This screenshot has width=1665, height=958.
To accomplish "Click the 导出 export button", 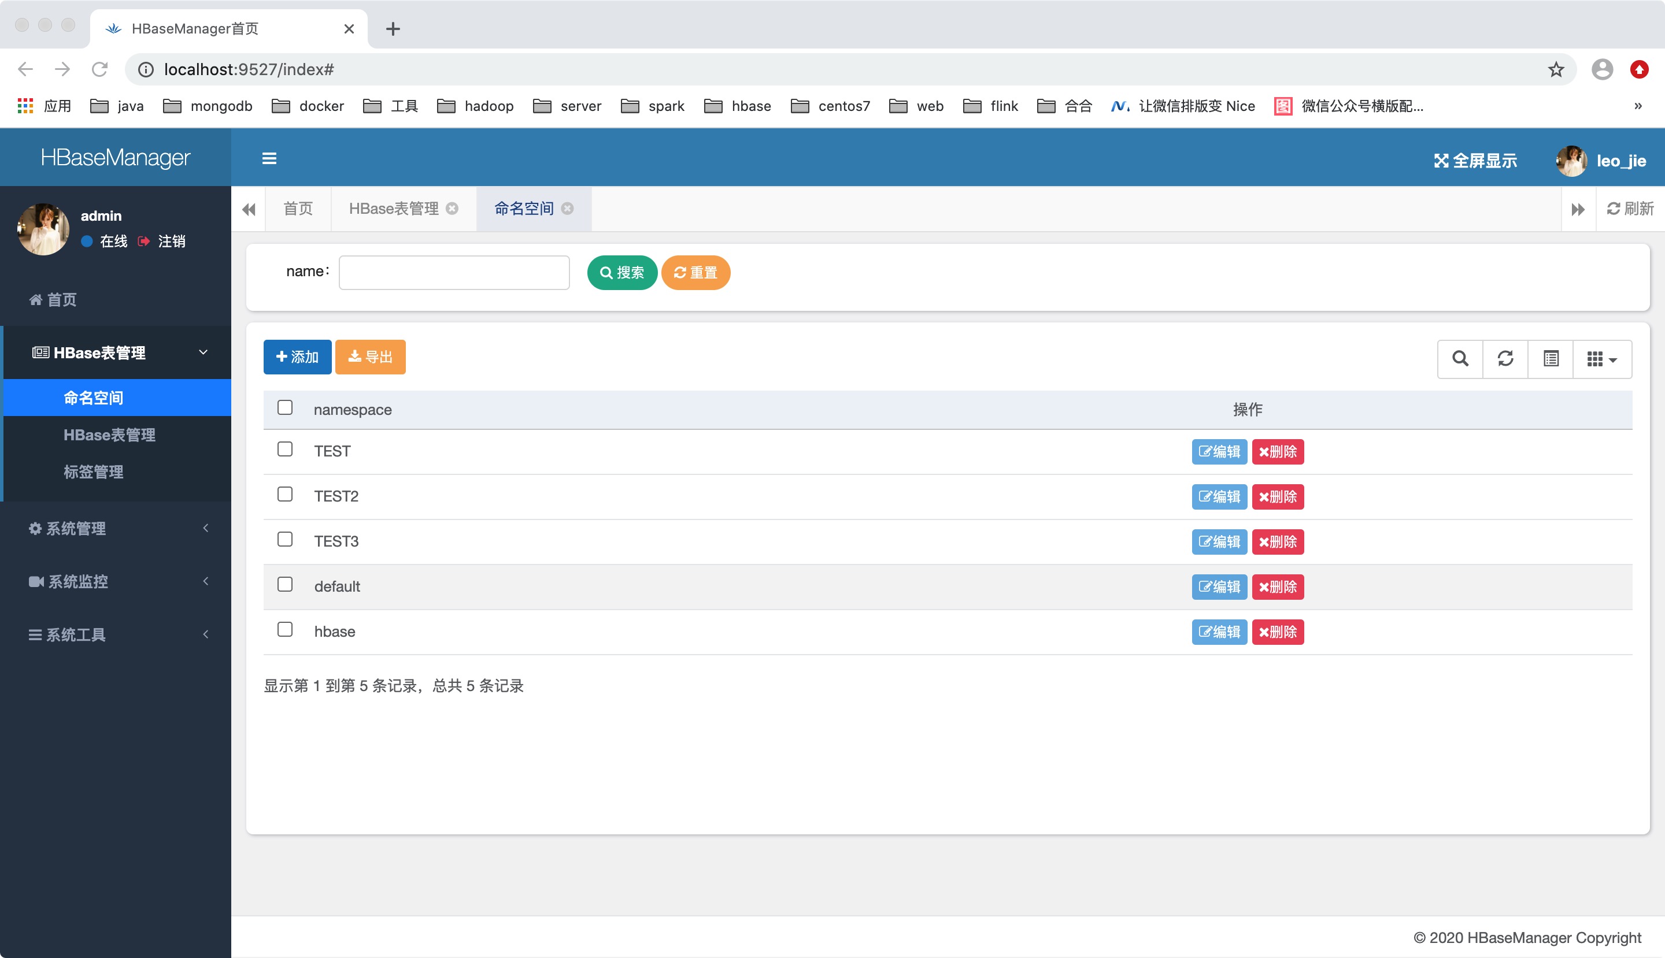I will [x=372, y=357].
